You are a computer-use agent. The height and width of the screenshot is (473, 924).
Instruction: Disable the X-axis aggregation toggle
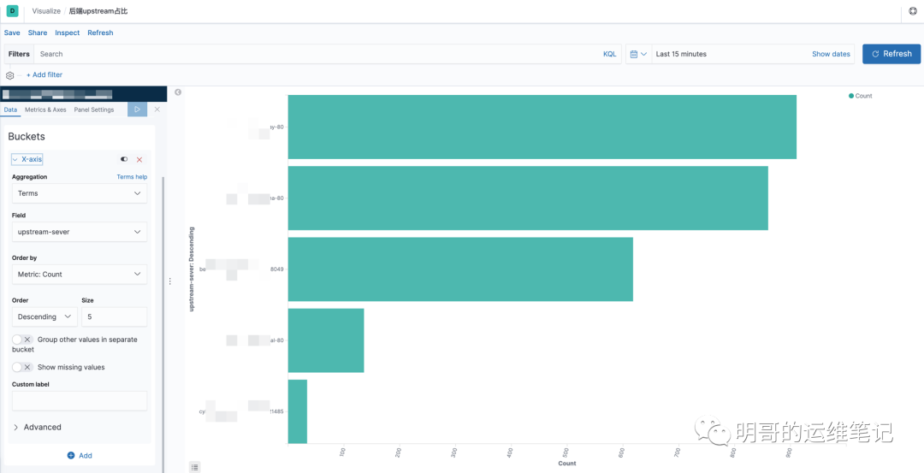[x=124, y=159]
